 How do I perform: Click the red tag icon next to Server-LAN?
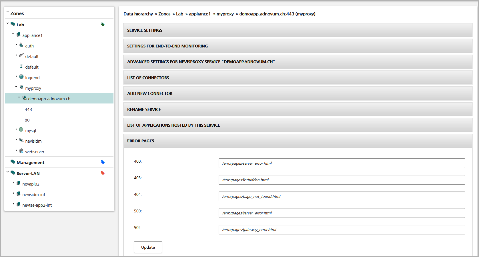point(103,173)
